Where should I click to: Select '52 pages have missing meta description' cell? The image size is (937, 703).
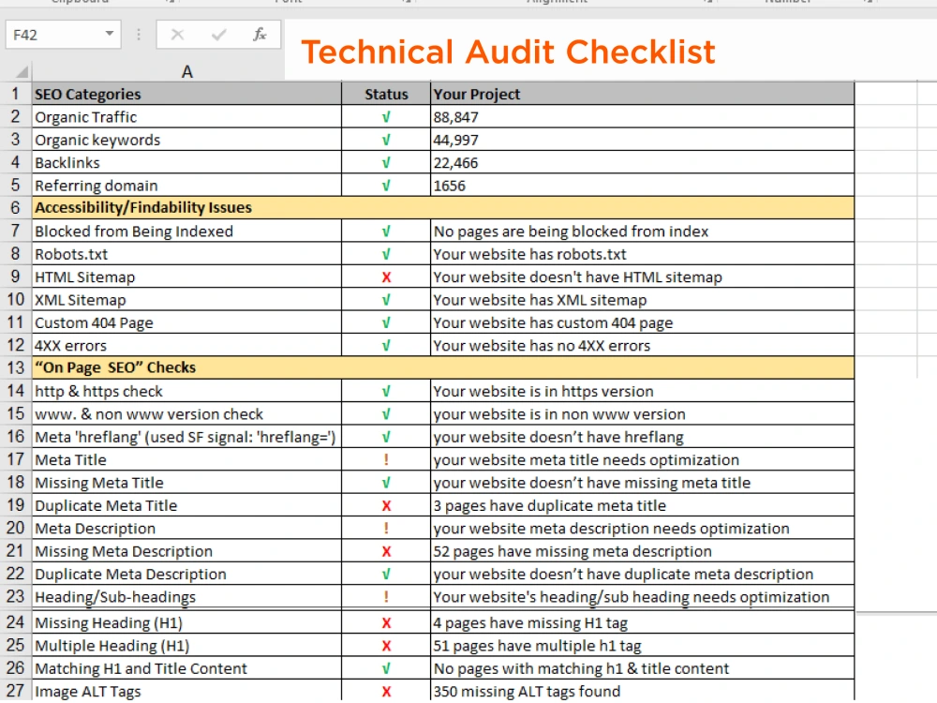pos(643,550)
